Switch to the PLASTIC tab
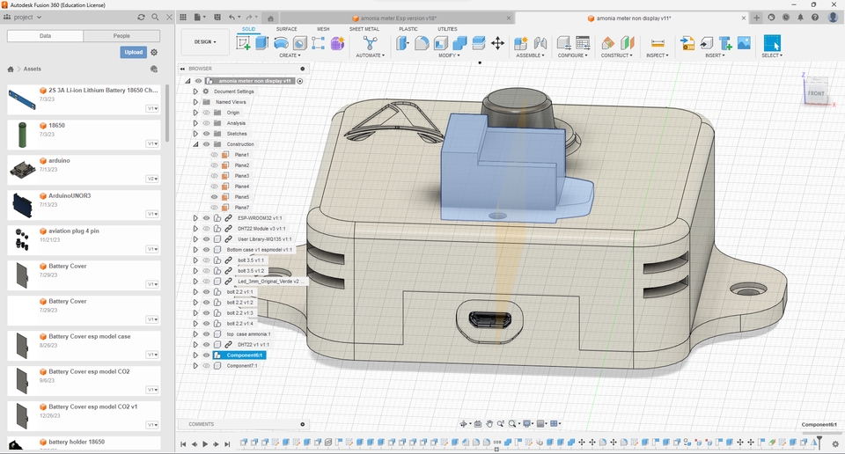Viewport: 845px width, 454px height. click(408, 29)
